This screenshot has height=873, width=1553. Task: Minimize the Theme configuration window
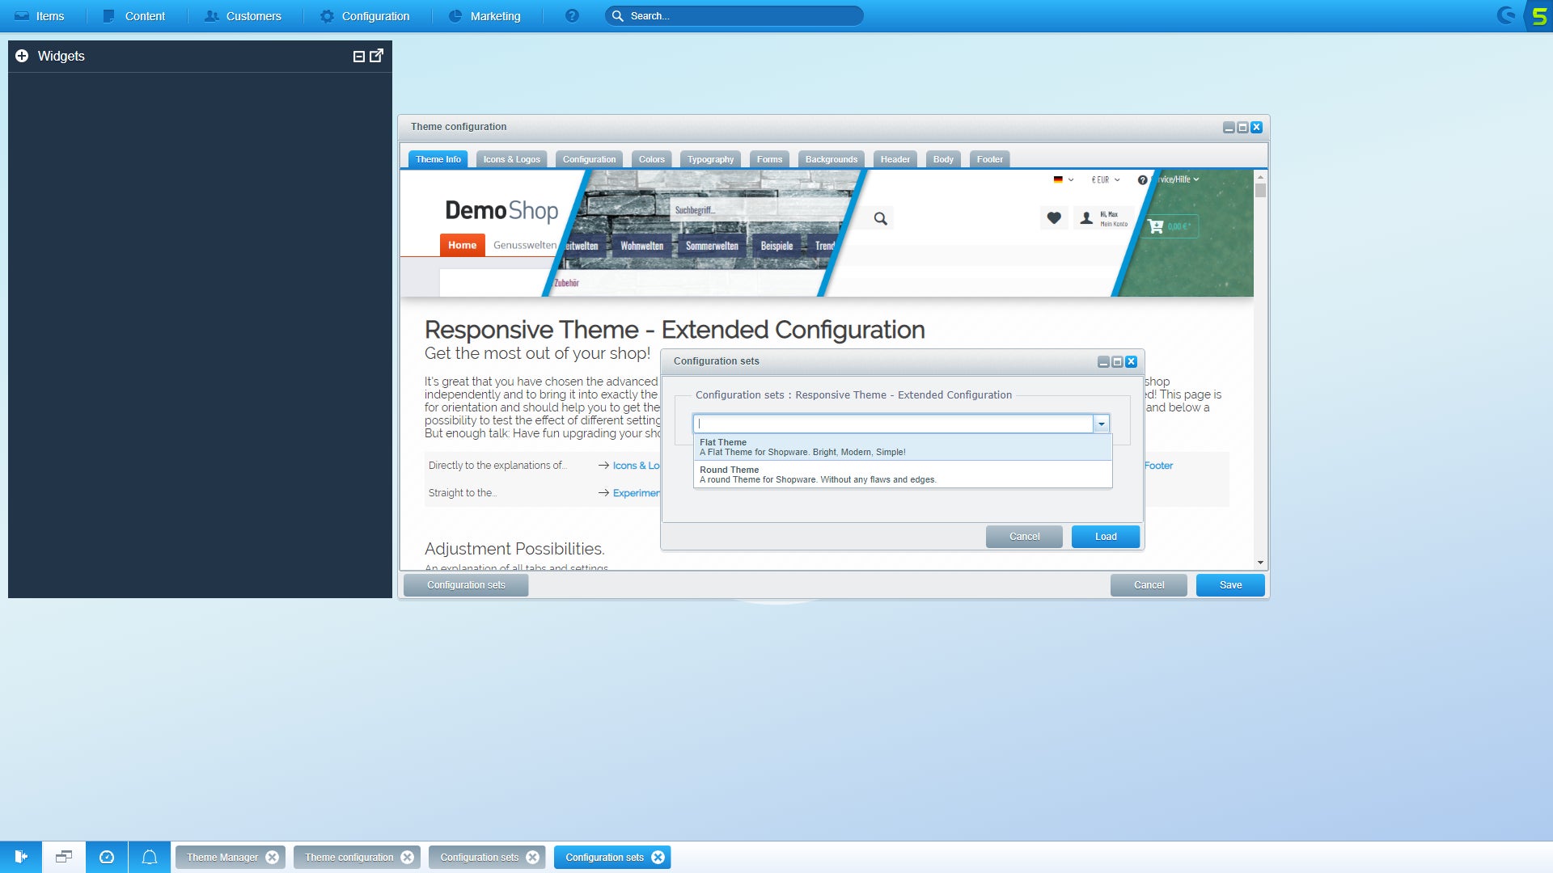click(1229, 128)
